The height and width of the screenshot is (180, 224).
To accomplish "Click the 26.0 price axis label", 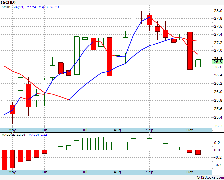I will (x=218, y=92).
